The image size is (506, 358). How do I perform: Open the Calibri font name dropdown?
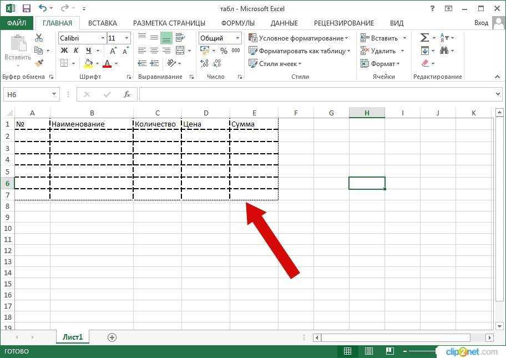point(103,38)
